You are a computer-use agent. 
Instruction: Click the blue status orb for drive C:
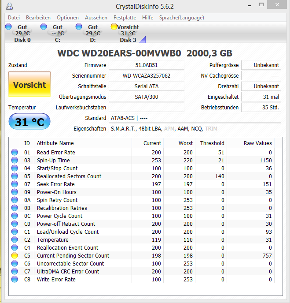44,26
